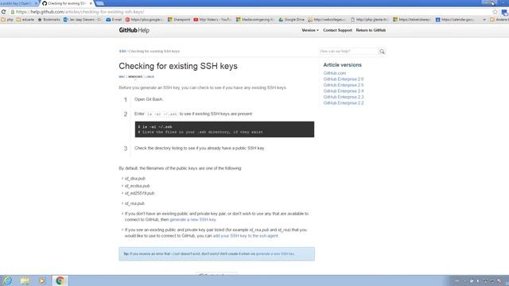This screenshot has height=286, width=509.
Task: Switch to the first browser tab
Action: (x=18, y=3)
